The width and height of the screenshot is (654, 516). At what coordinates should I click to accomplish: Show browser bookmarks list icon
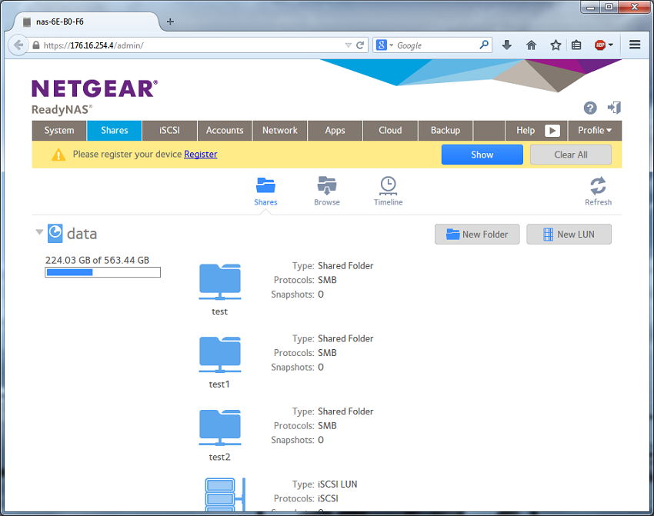(x=576, y=45)
